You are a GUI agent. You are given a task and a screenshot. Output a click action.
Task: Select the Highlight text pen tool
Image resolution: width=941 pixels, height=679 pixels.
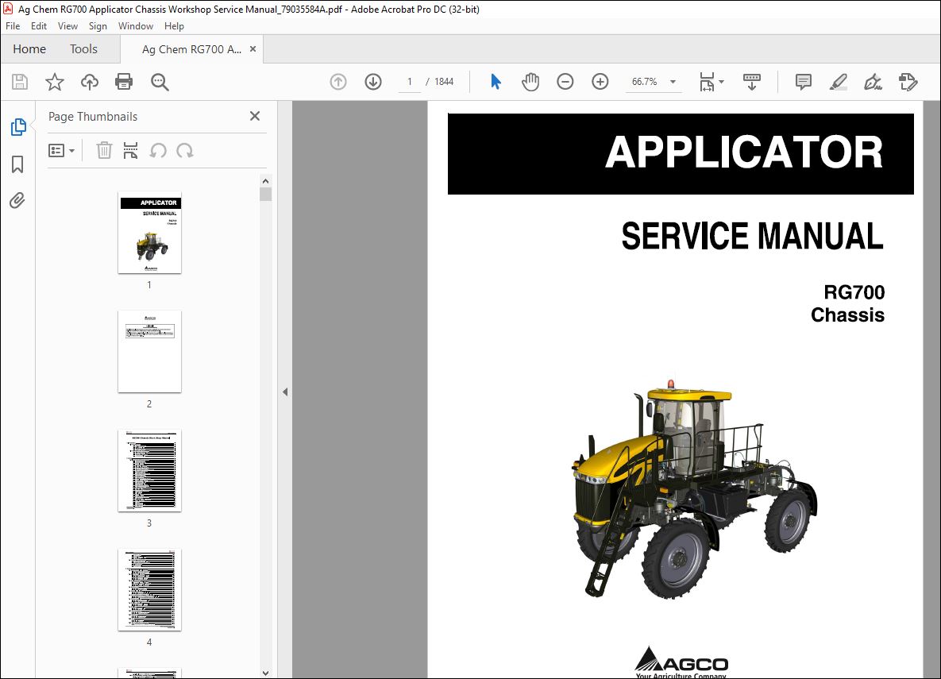click(838, 82)
